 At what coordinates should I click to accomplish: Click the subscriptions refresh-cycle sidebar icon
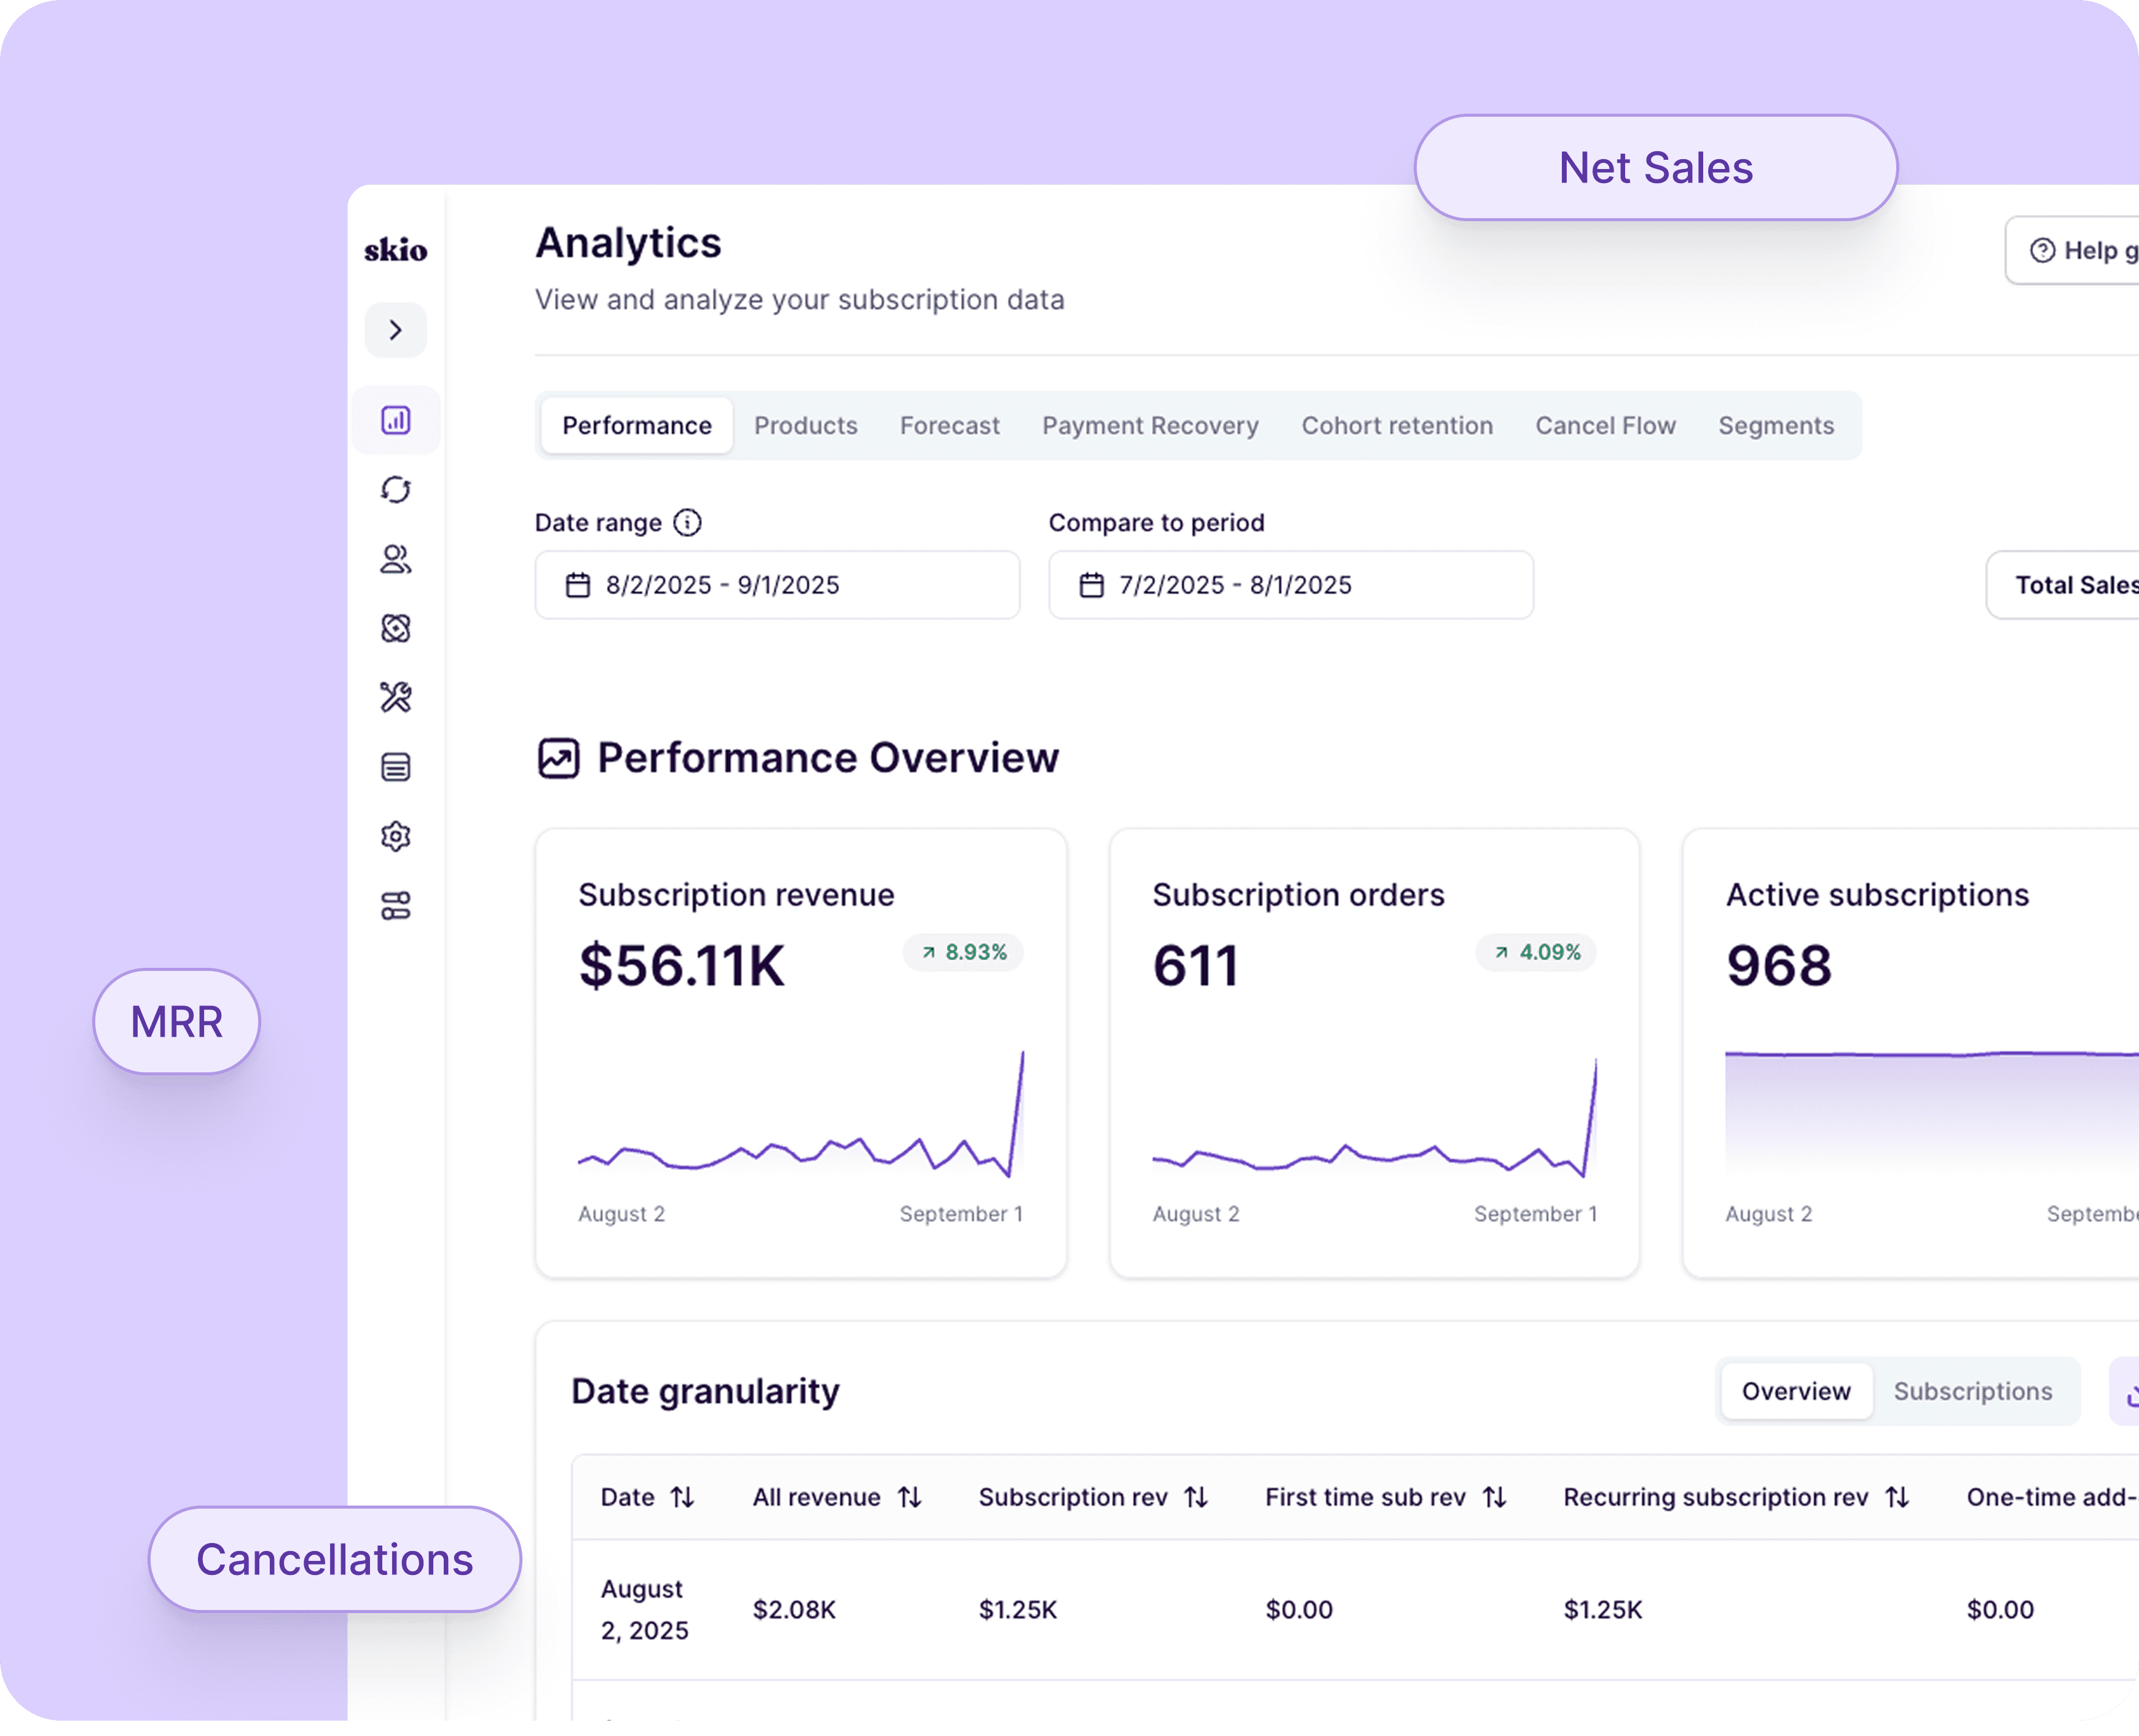tap(396, 490)
